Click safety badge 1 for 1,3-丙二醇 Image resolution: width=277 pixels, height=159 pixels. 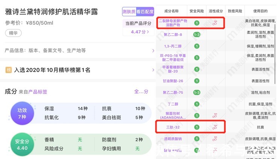coord(196,46)
